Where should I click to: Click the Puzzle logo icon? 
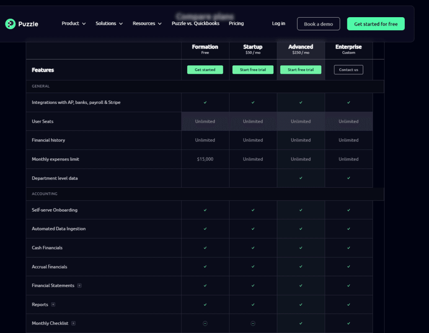10,24
